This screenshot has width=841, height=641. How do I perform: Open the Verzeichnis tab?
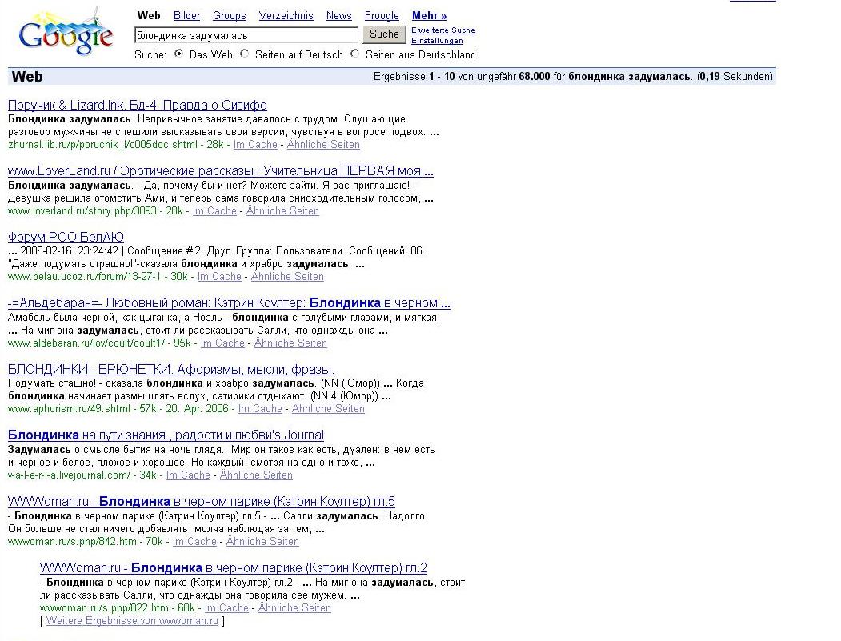(x=286, y=15)
